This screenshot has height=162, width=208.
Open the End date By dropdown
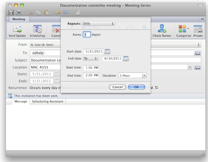(91, 58)
